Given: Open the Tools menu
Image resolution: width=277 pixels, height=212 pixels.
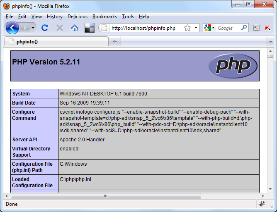Looking at the screenshot, I should coord(128,17).
